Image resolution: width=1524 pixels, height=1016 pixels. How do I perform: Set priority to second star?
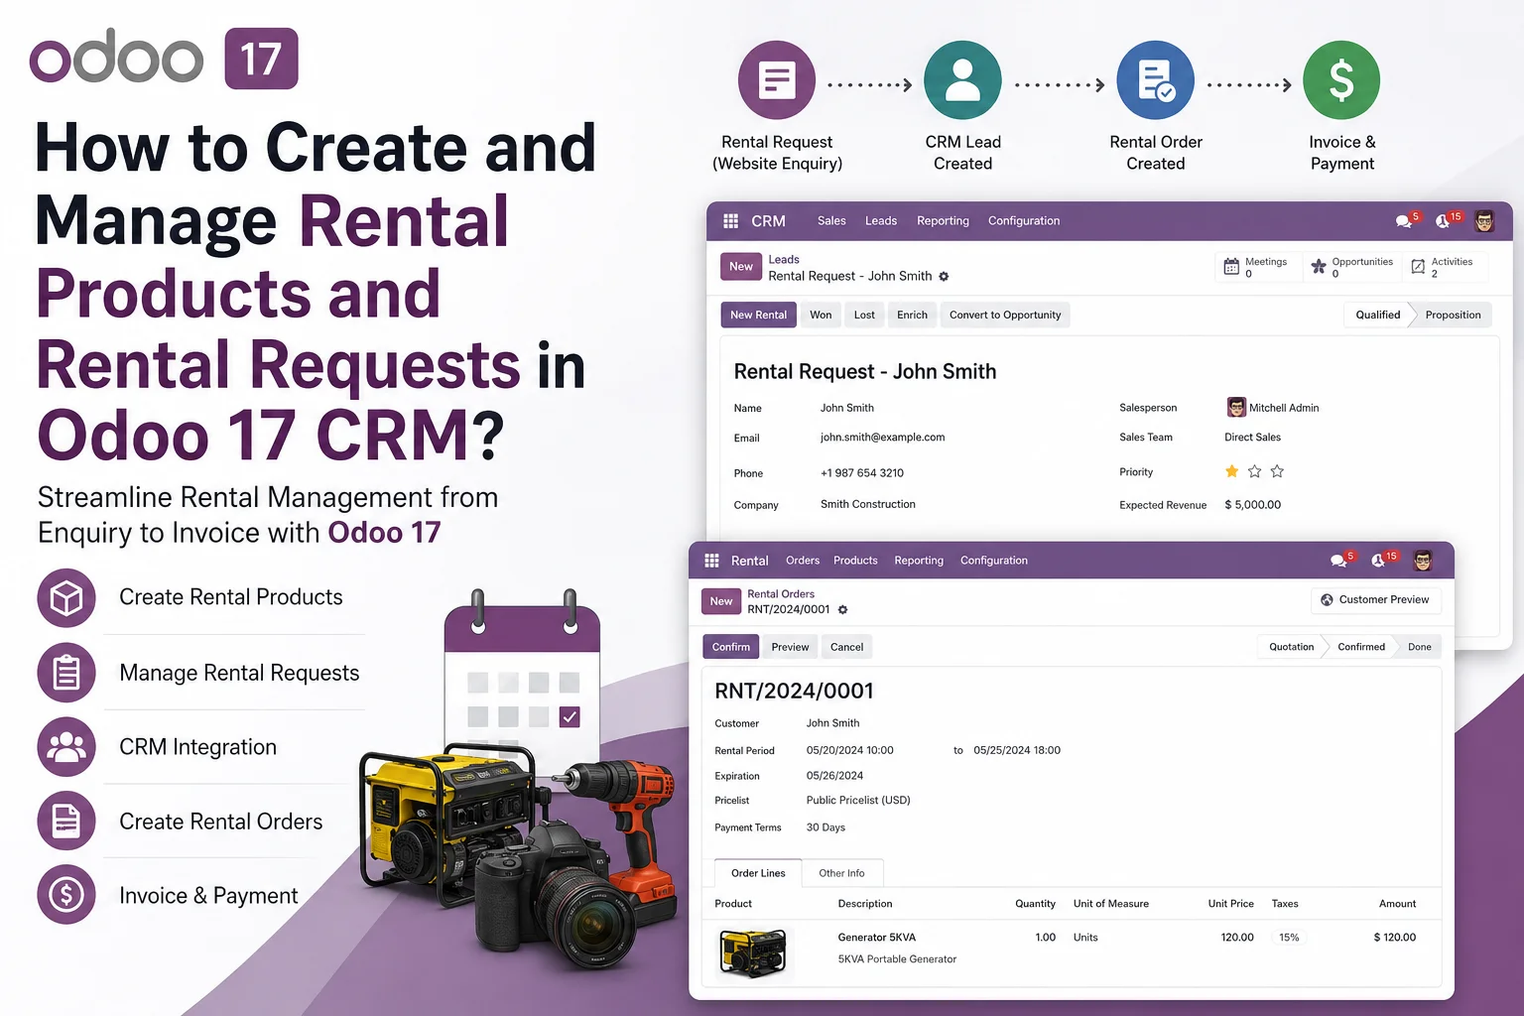1254,471
